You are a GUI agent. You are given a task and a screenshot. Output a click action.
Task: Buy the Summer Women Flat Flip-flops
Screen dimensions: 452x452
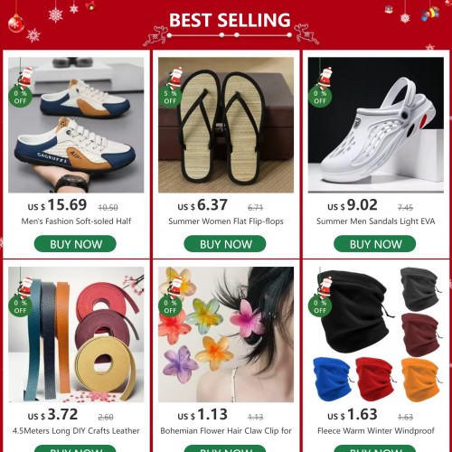click(225, 244)
